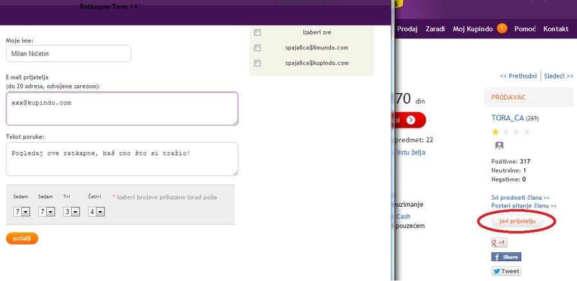Click the 'javi prijatelju' button
The image size is (577, 281).
click(517, 221)
